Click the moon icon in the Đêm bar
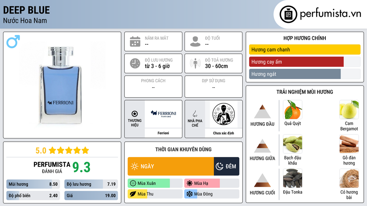Image resolution: width=367 pixels, height=206 pixels. (x=219, y=166)
